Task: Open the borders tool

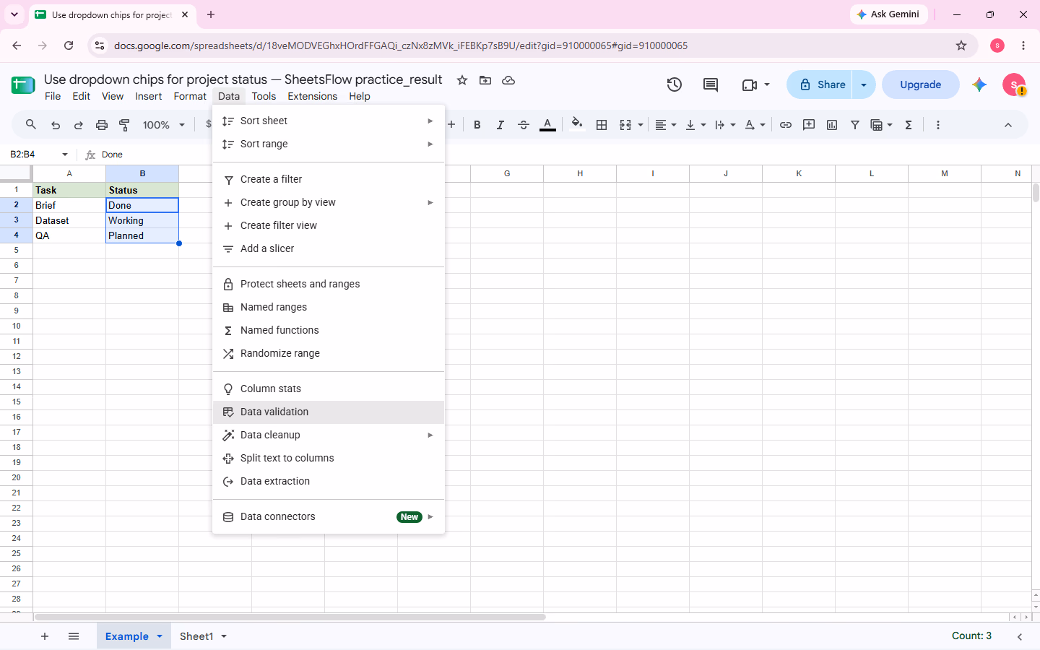Action: 602,125
